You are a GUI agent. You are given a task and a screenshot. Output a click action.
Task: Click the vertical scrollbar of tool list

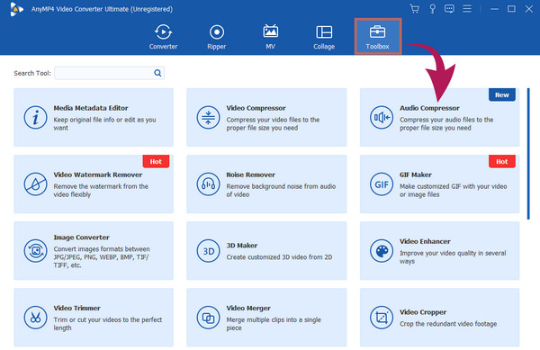[528, 154]
